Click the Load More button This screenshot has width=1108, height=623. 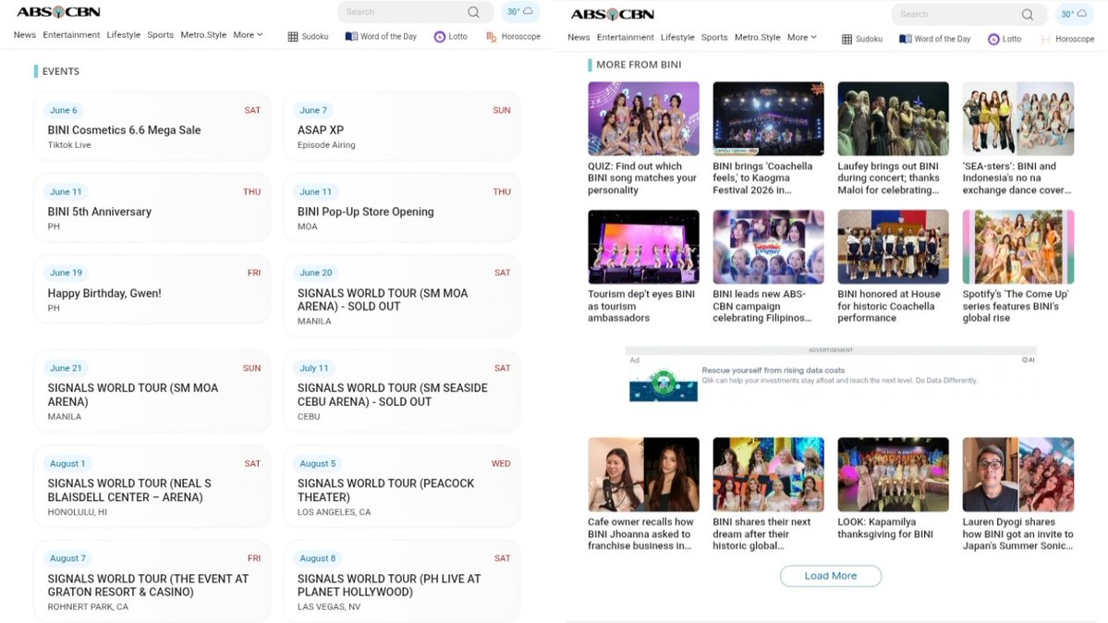[x=830, y=576]
